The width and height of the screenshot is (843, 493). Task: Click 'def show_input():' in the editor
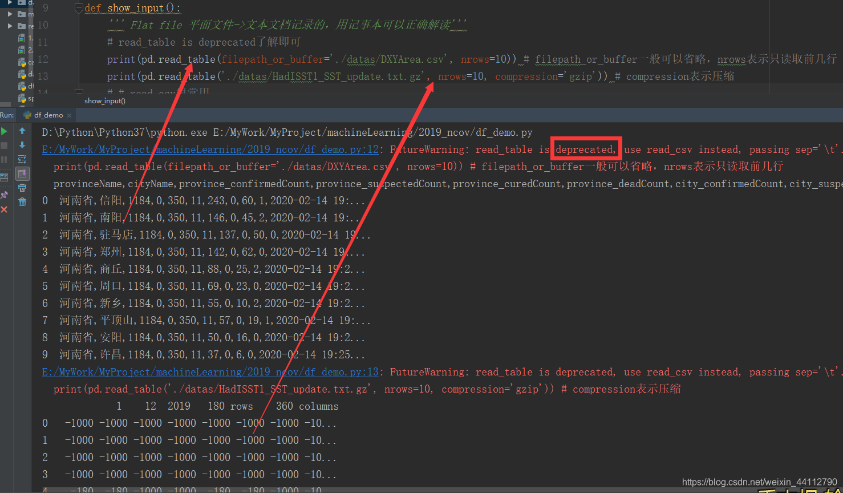click(132, 8)
